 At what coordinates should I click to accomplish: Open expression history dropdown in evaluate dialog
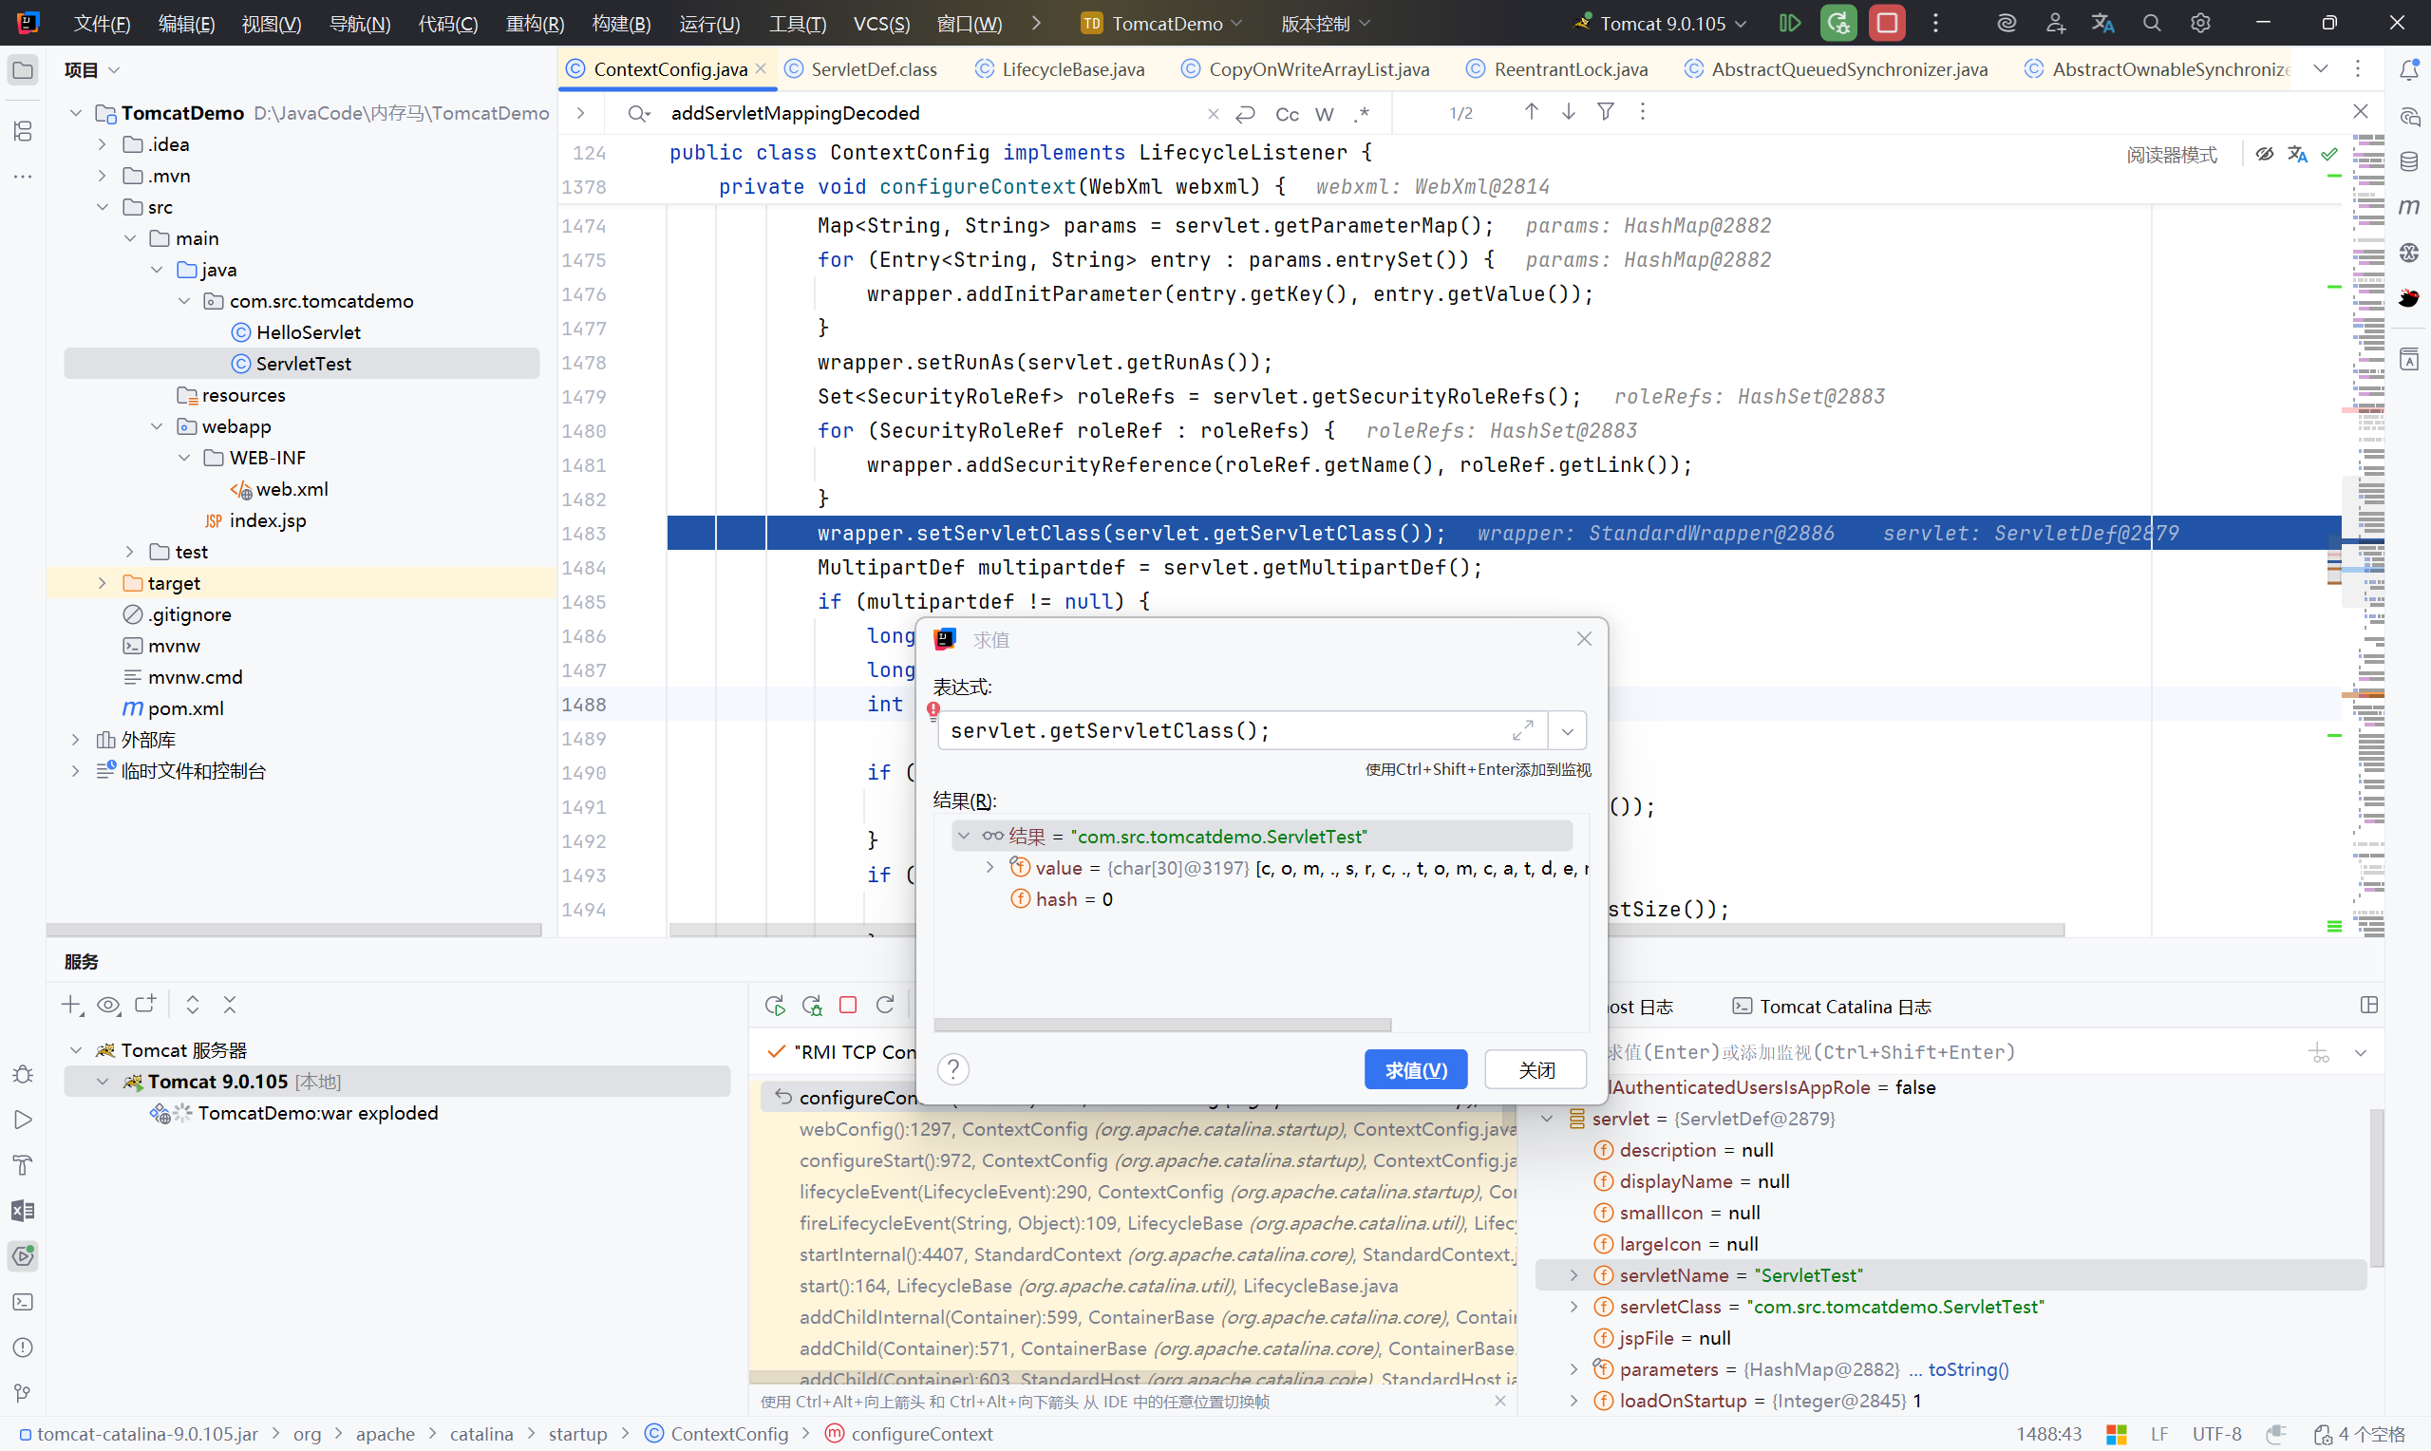pos(1567,730)
